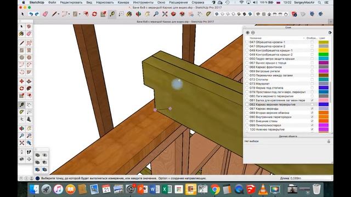Image resolution: width=351 pixels, height=197 pixels.
Task: Switch to Front view house icon
Action: (269, 14)
